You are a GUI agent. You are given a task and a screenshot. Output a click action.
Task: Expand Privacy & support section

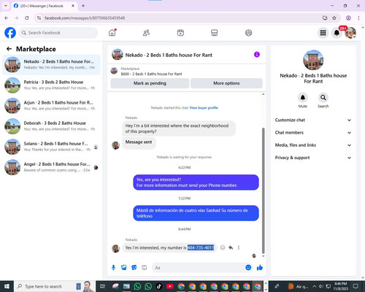point(313,158)
